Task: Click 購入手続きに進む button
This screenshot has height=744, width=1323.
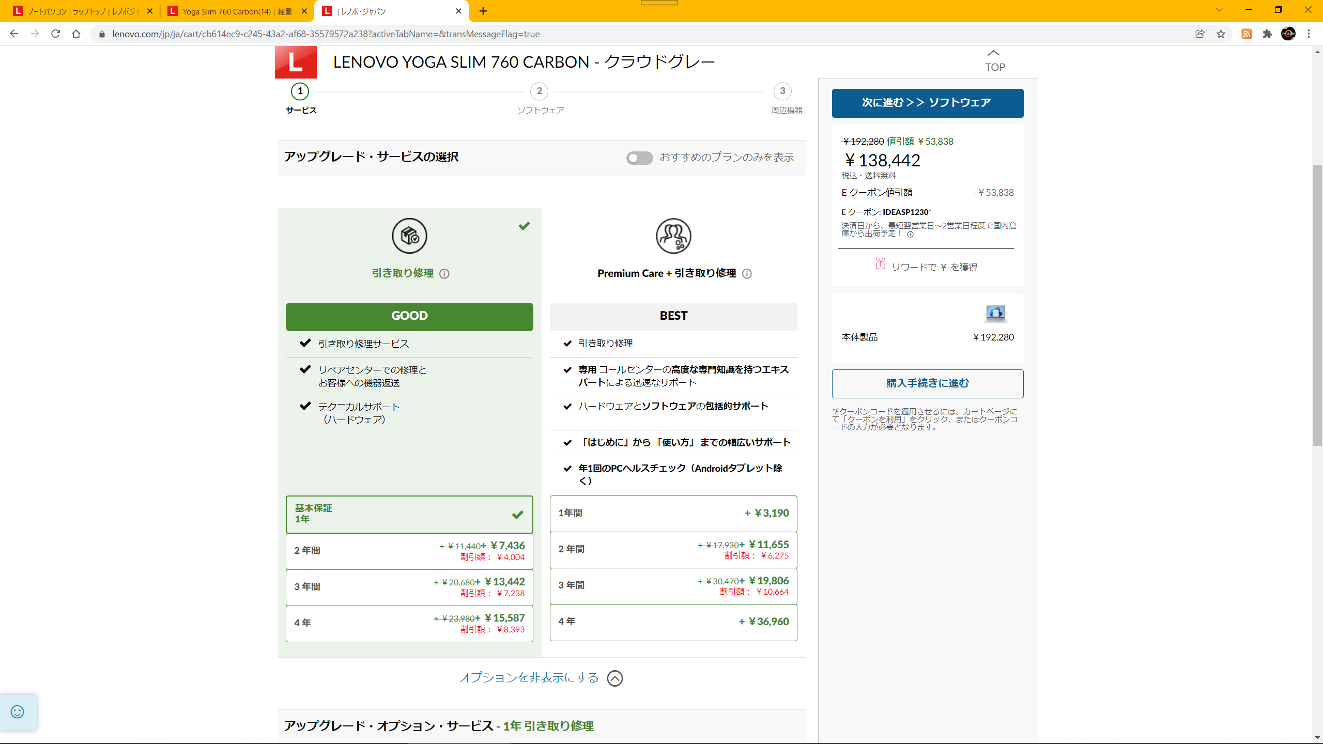Action: click(927, 383)
